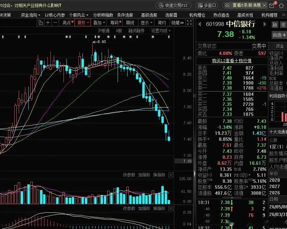This screenshot has width=287, height=229.
Task: Add stock with 自选+ button
Action: 279,35
